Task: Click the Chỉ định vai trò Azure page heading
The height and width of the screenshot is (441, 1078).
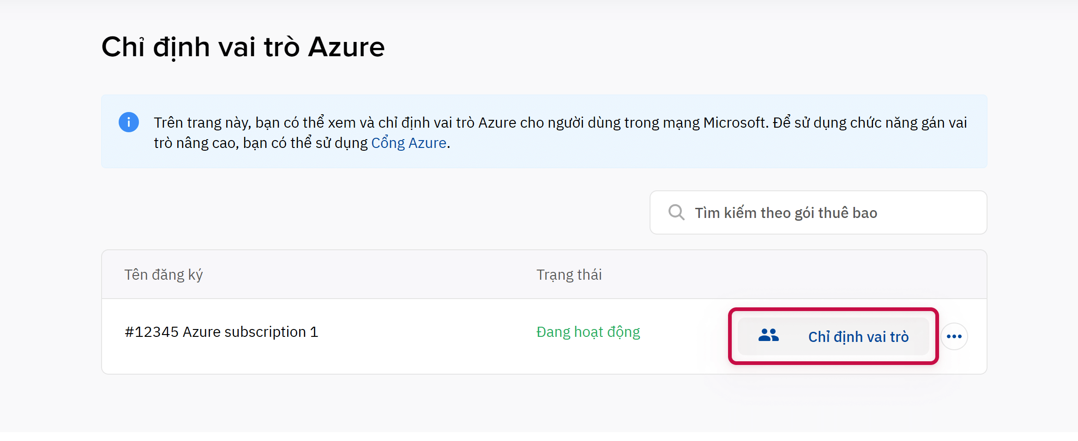Action: (x=243, y=47)
